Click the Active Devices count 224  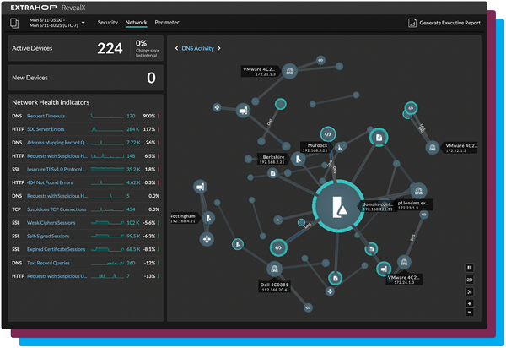(x=110, y=48)
